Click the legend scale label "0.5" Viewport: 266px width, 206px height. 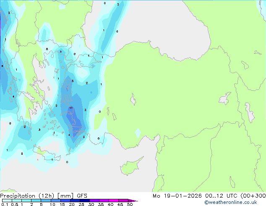point(15,204)
